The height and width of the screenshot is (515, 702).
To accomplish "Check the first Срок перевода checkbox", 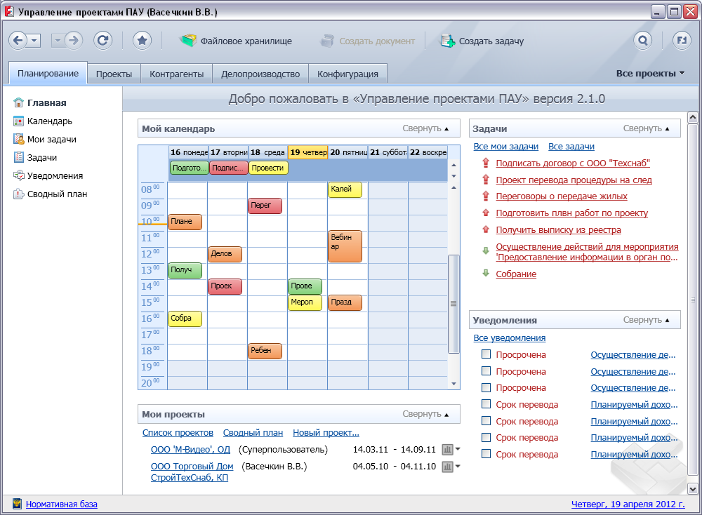I will (x=486, y=404).
